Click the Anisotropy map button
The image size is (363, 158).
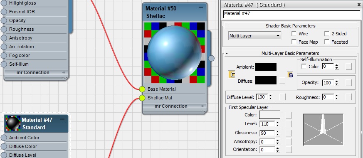pos(289,141)
